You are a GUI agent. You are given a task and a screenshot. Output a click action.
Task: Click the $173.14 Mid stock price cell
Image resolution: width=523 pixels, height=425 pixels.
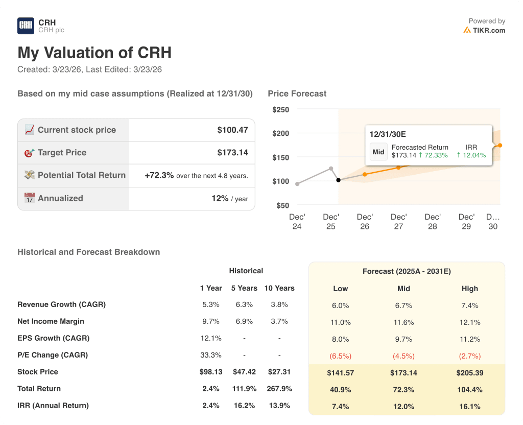pos(403,373)
